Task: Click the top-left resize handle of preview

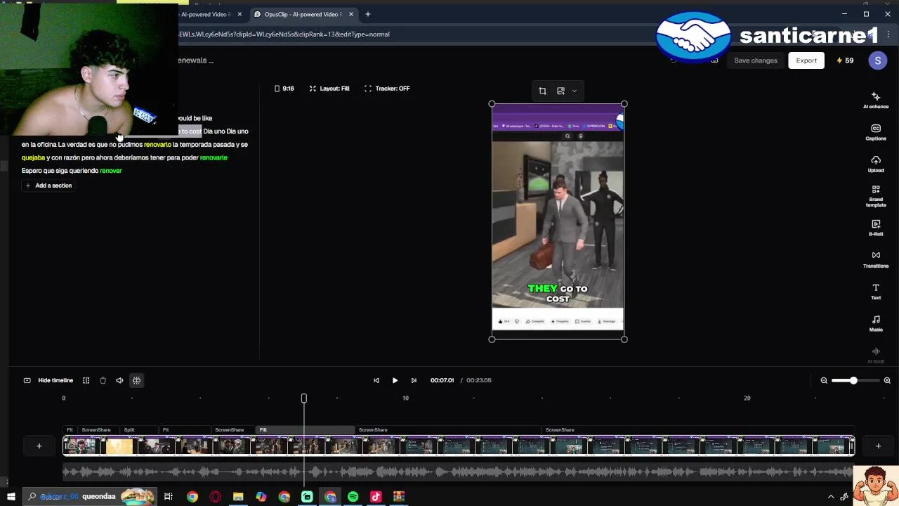Action: click(492, 104)
